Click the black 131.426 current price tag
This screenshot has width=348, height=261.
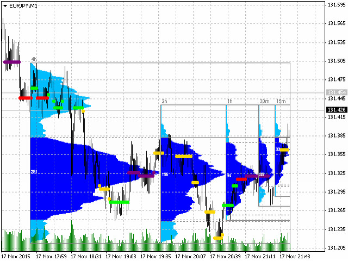pyautogui.click(x=335, y=110)
